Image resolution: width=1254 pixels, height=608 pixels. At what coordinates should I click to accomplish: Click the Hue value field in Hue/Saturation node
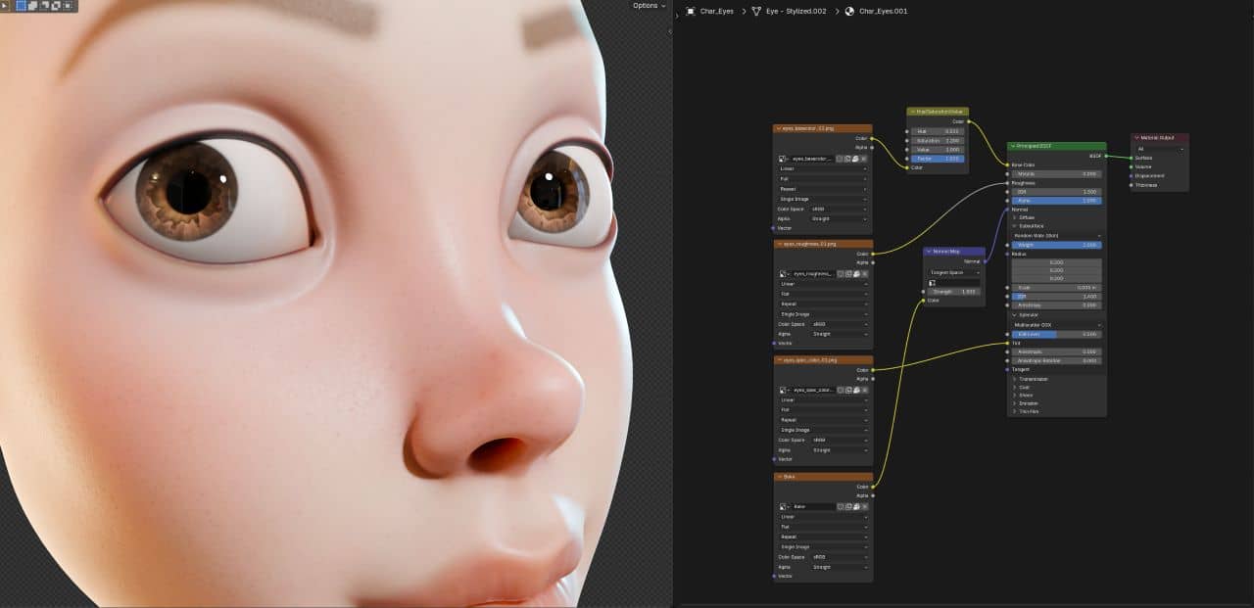pyautogui.click(x=938, y=131)
